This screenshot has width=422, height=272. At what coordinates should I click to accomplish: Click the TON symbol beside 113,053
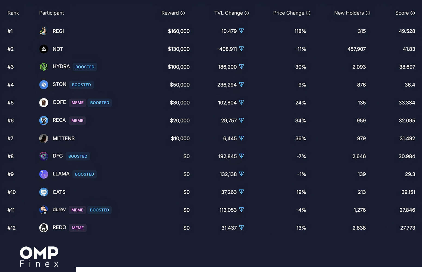click(x=241, y=210)
